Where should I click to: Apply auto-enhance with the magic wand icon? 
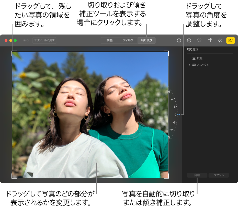coord(220,40)
